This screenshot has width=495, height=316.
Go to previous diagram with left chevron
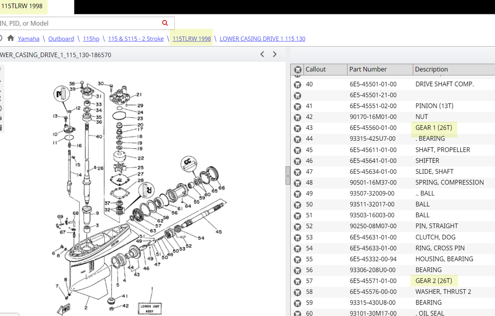[262, 55]
